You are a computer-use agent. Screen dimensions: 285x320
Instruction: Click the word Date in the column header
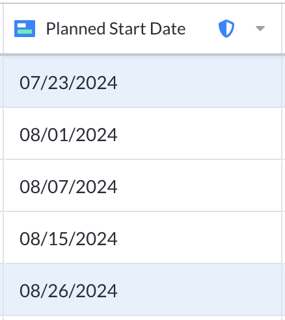pos(168,29)
